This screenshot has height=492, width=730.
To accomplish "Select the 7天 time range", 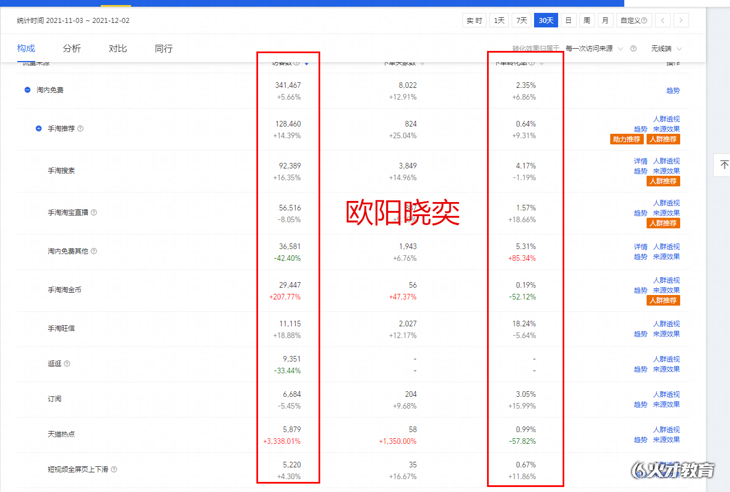I will (x=521, y=21).
